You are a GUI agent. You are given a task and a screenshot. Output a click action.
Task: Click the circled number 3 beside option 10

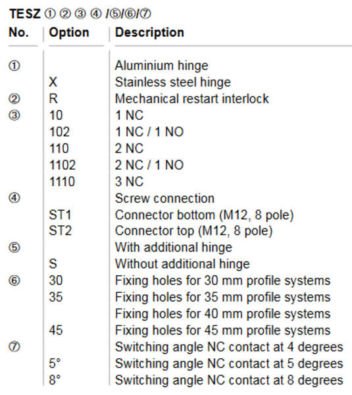click(x=14, y=116)
